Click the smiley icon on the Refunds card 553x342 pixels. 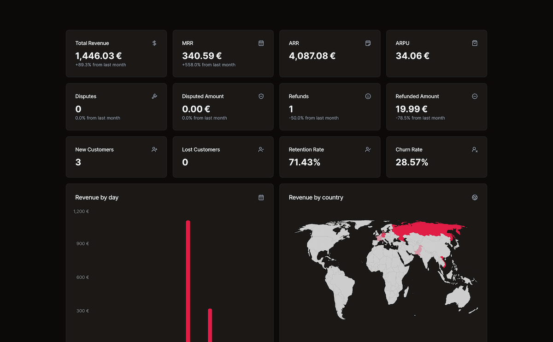click(x=368, y=96)
